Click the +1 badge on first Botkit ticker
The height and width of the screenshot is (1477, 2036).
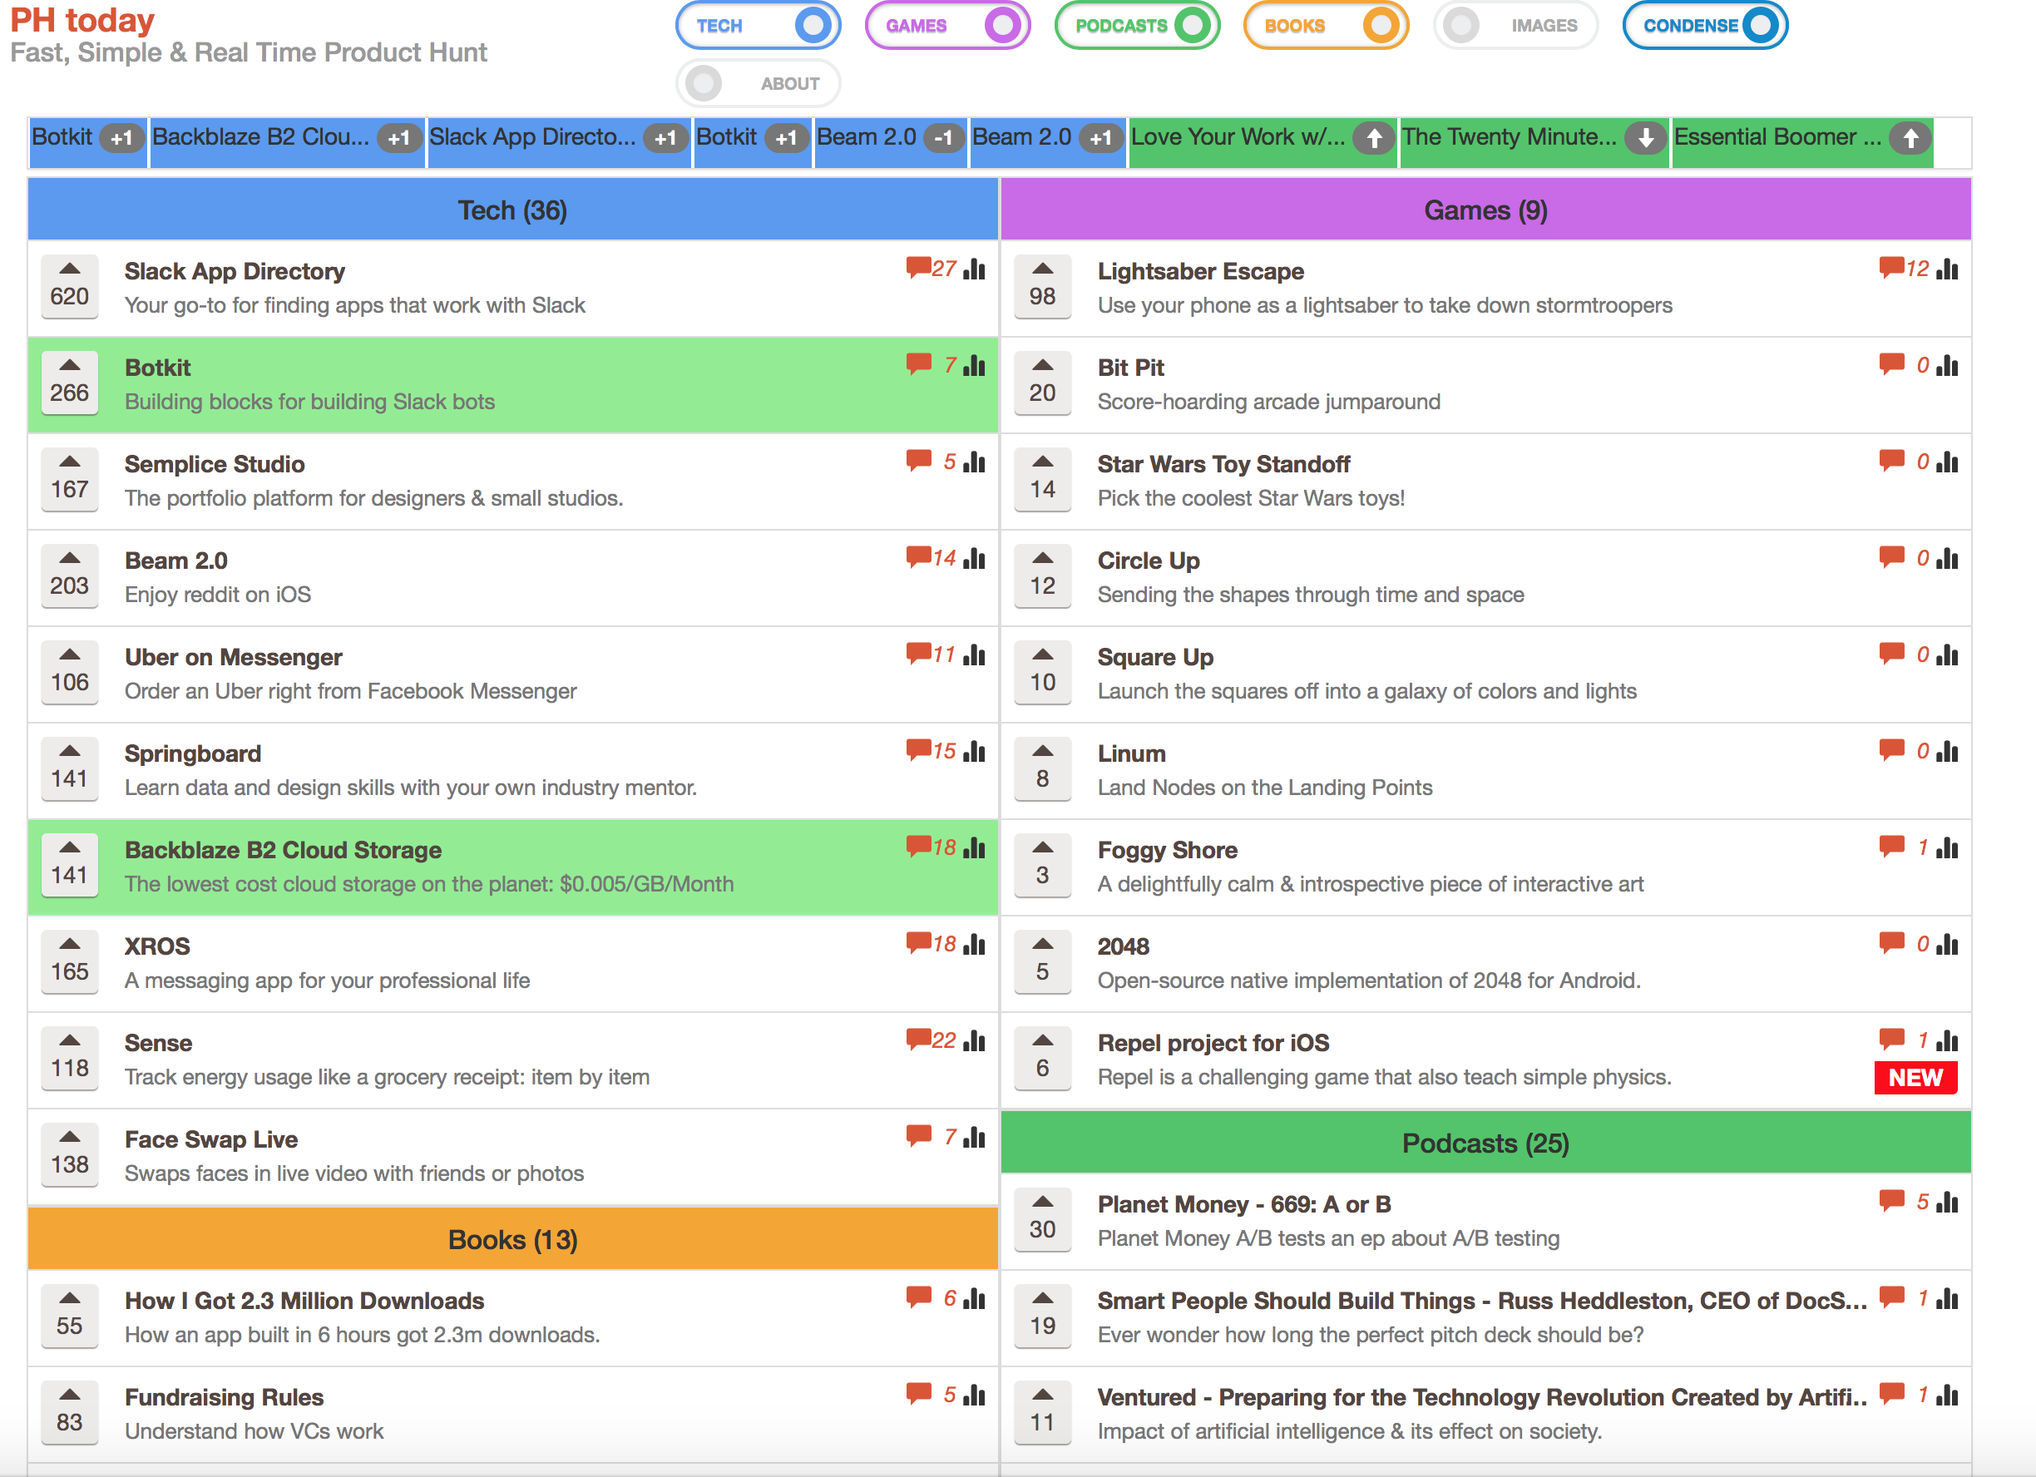121,138
